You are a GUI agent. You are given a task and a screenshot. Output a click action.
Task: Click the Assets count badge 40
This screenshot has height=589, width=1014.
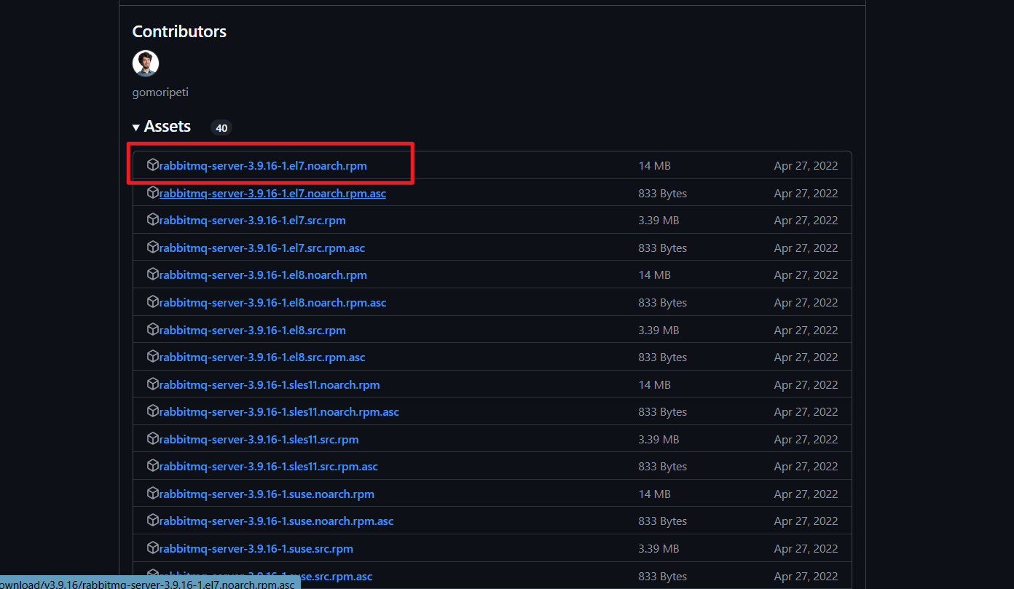click(221, 128)
